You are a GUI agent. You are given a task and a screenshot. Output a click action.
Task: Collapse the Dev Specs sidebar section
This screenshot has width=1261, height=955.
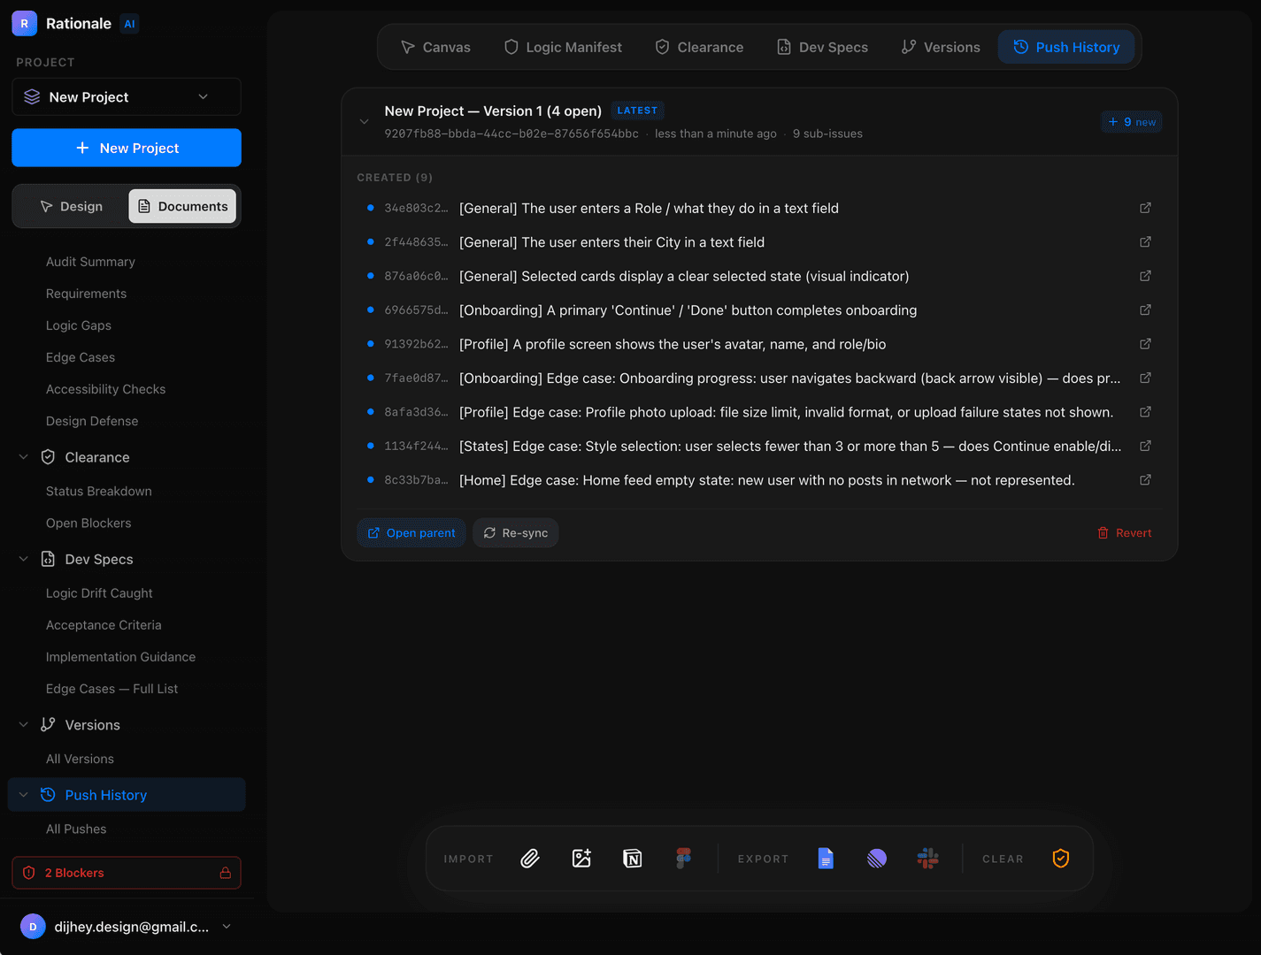[24, 559]
